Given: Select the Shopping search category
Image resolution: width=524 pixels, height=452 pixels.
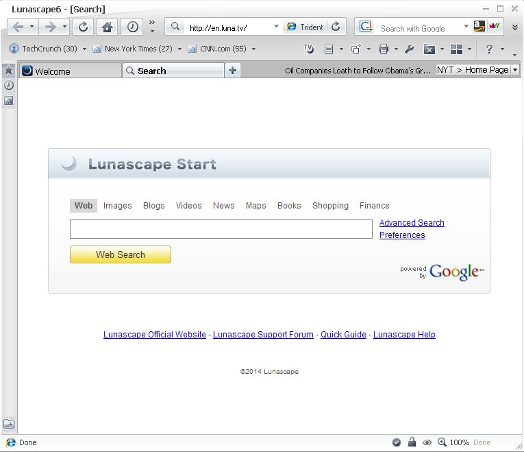Looking at the screenshot, I should (330, 206).
